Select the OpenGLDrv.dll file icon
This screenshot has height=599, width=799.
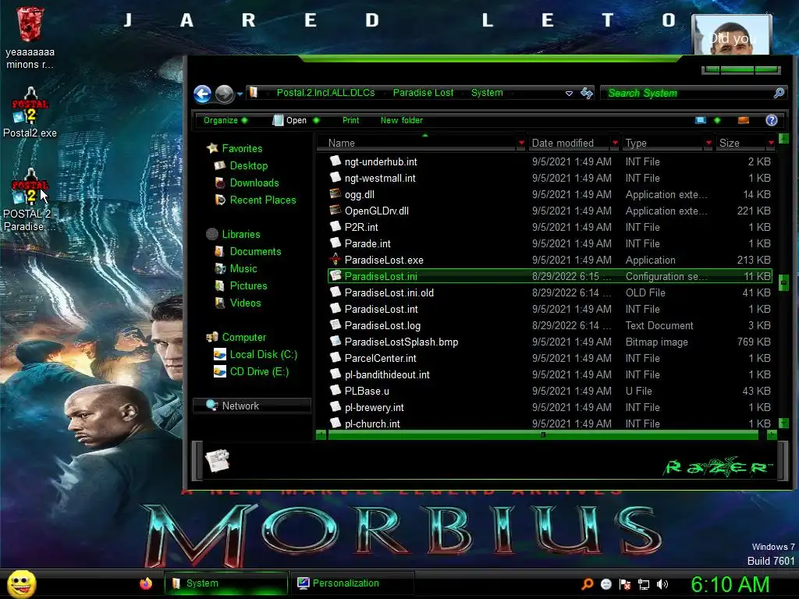pyautogui.click(x=336, y=211)
